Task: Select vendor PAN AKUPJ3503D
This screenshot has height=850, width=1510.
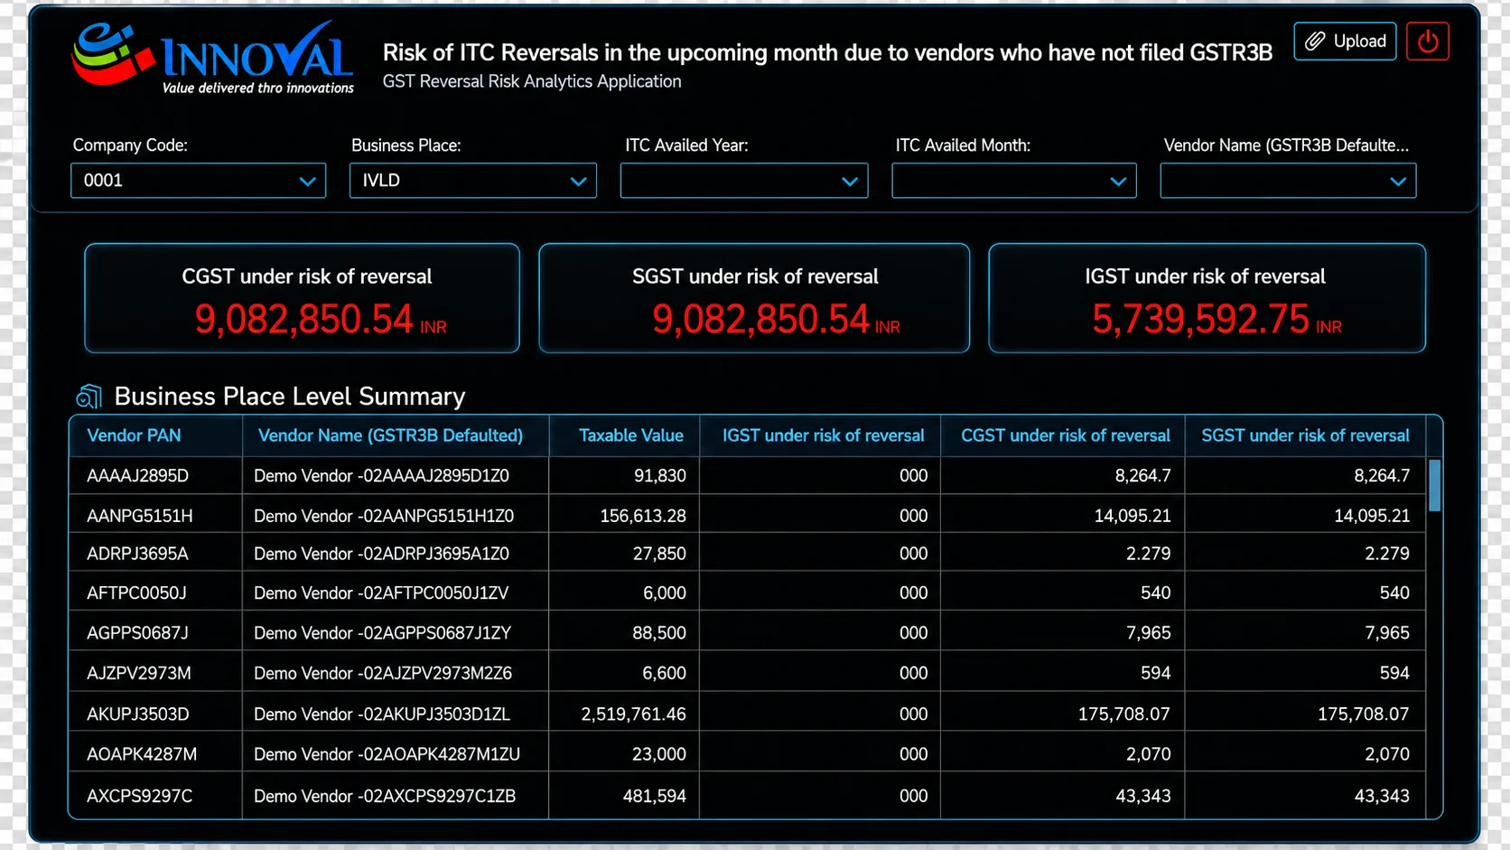Action: pyautogui.click(x=137, y=715)
